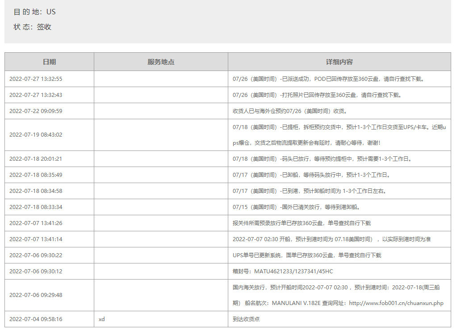
Task: Select the 已到港 arrival detail entry
Action: (x=309, y=191)
